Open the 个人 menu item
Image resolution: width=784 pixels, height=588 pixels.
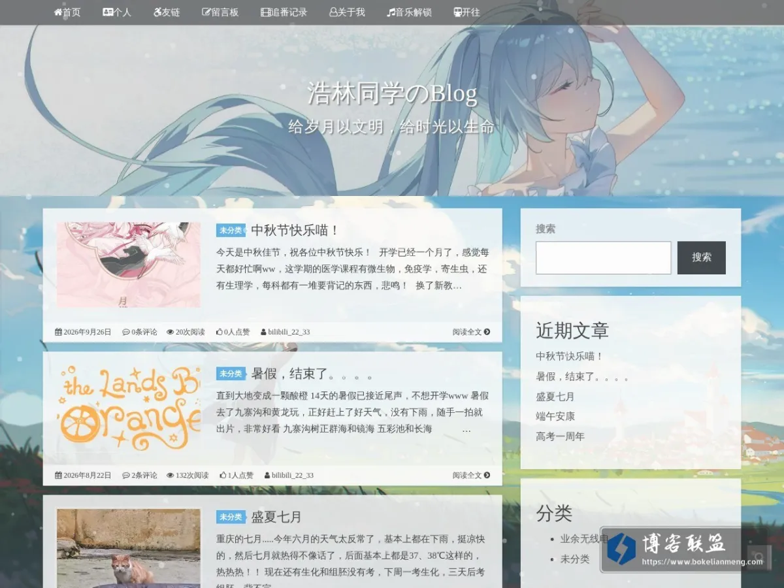click(x=117, y=12)
